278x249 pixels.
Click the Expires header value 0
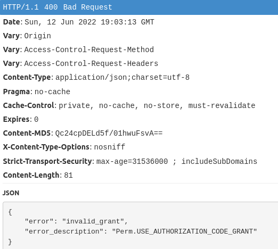[36, 119]
